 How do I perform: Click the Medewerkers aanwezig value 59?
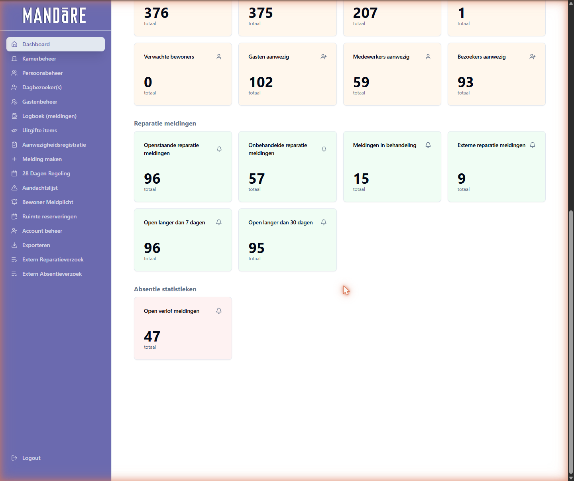pyautogui.click(x=361, y=82)
